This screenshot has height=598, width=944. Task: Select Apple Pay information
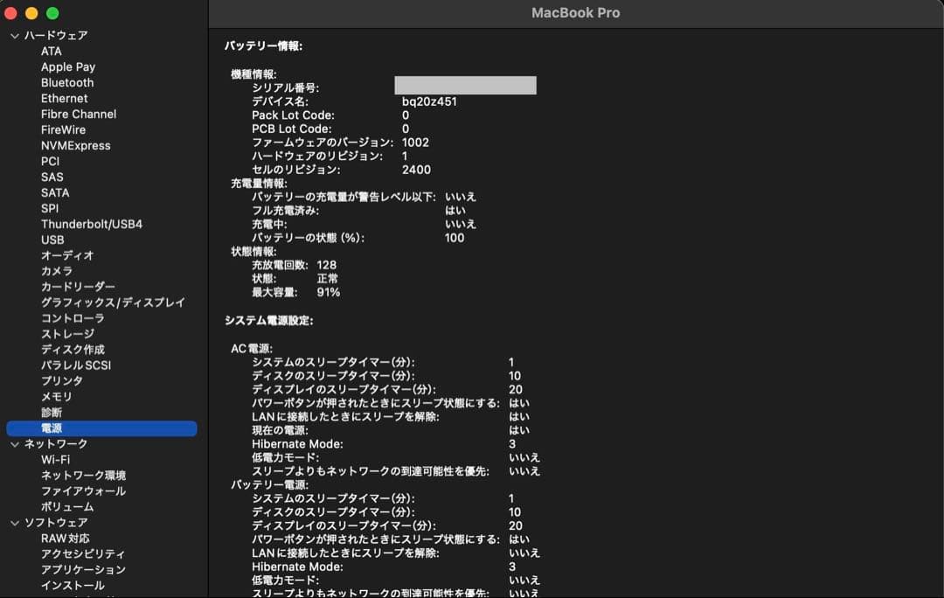tap(68, 66)
